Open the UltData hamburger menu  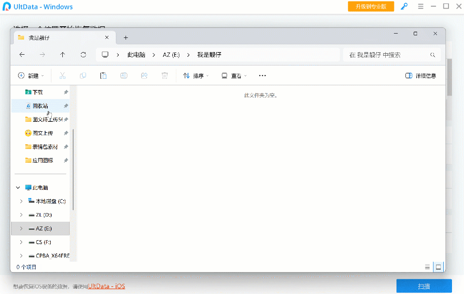click(x=421, y=6)
